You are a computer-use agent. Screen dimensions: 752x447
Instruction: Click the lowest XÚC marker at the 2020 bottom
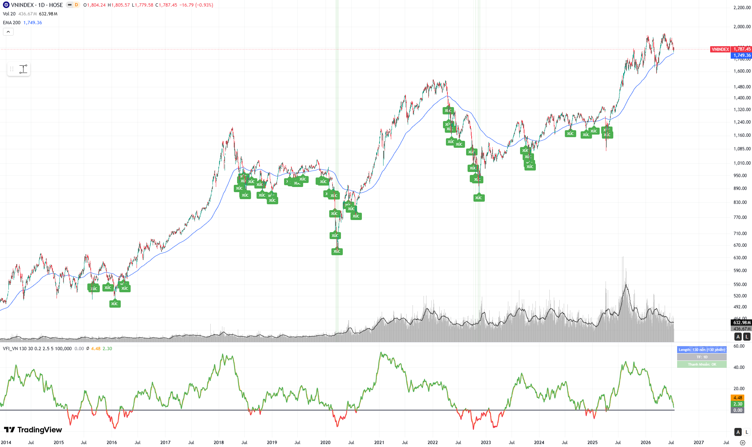[x=337, y=251]
